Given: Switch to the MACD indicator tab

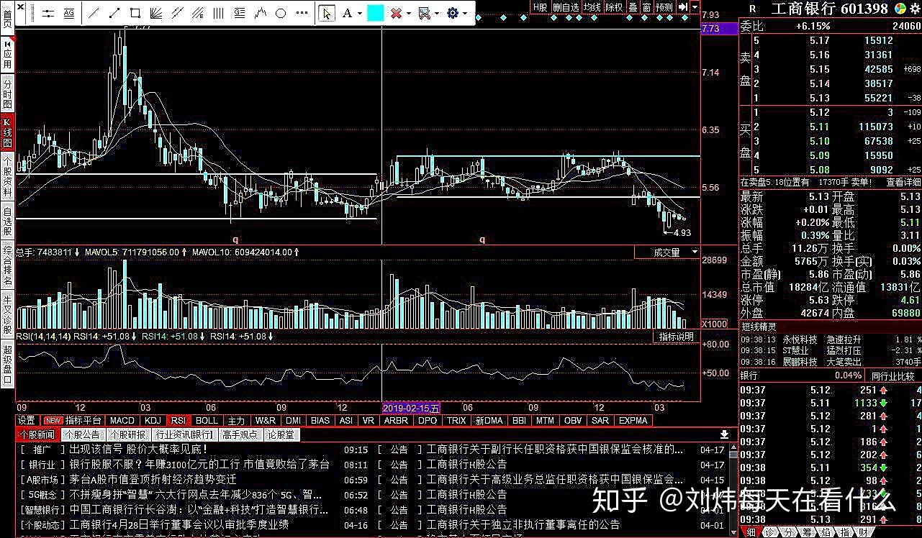Looking at the screenshot, I should point(122,420).
